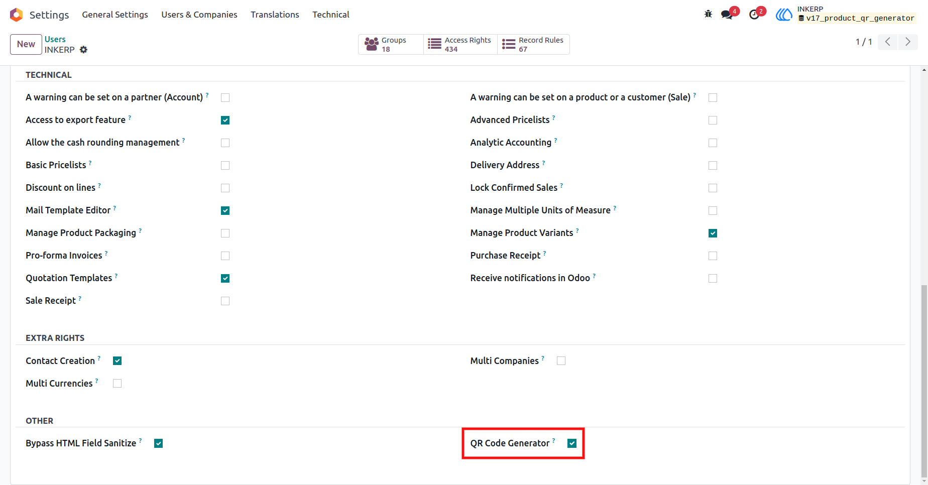Click the INKERP company logo icon
The image size is (928, 485).
[784, 15]
